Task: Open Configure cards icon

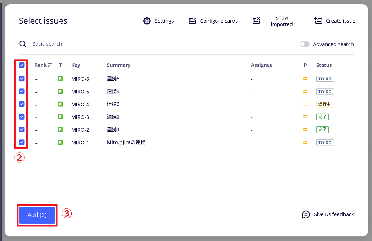Action: point(192,21)
